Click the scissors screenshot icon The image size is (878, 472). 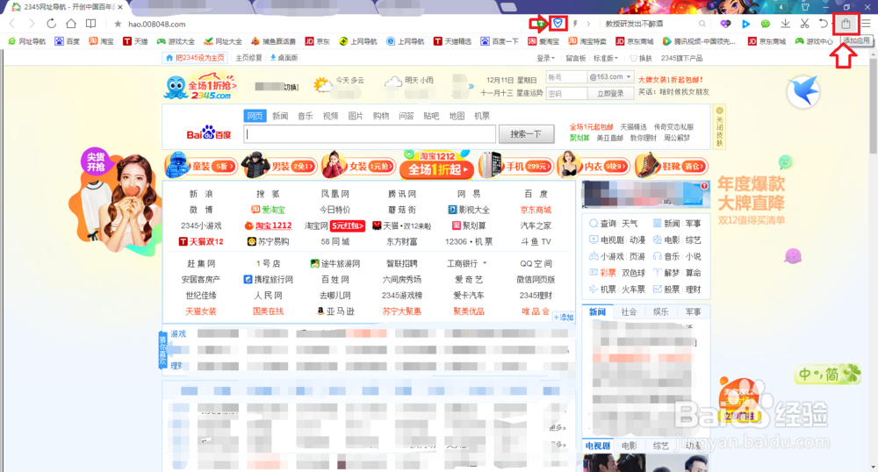point(804,24)
